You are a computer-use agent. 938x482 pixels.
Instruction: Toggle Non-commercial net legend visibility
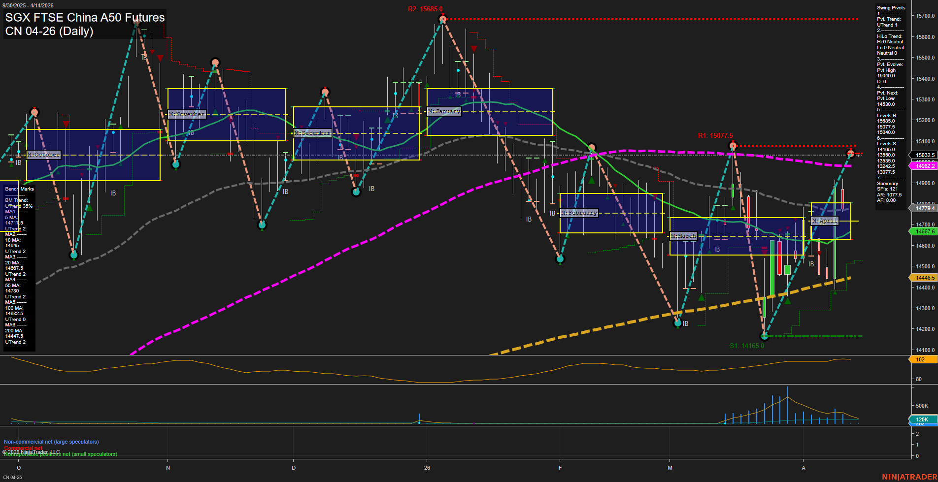point(51,442)
